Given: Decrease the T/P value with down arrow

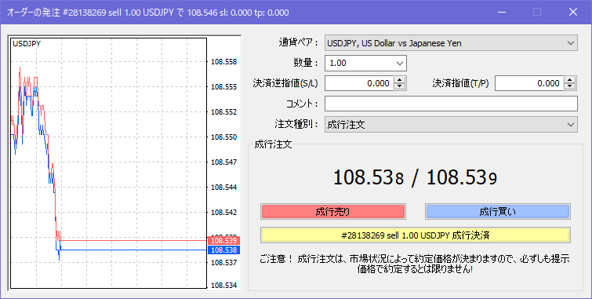Looking at the screenshot, I should pyautogui.click(x=570, y=86).
